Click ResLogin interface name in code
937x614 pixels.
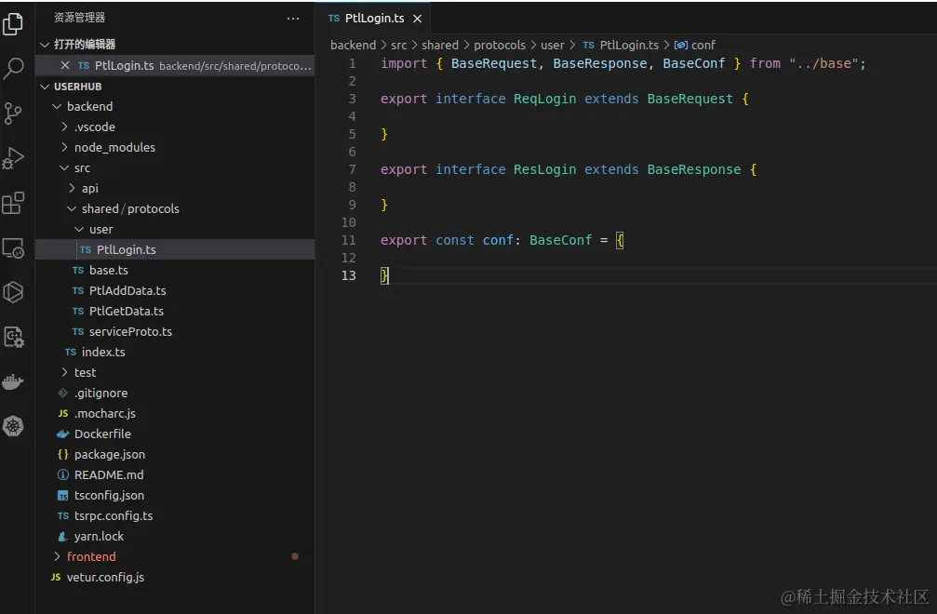click(545, 169)
